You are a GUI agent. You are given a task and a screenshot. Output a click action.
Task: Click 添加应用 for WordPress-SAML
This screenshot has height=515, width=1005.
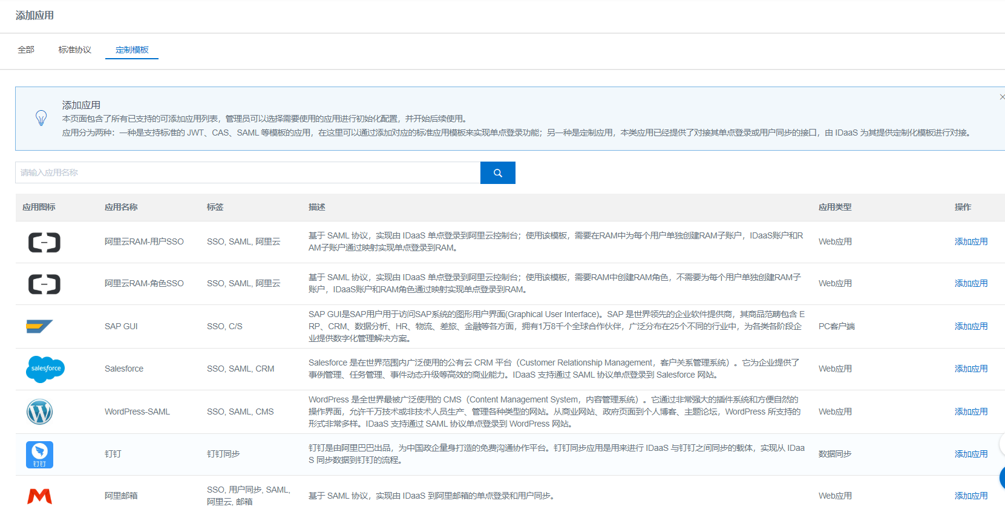971,412
